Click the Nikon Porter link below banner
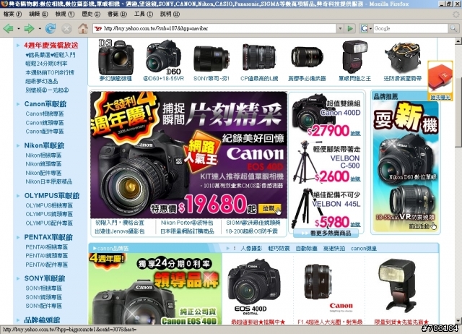462x334 pixels. tap(187, 223)
